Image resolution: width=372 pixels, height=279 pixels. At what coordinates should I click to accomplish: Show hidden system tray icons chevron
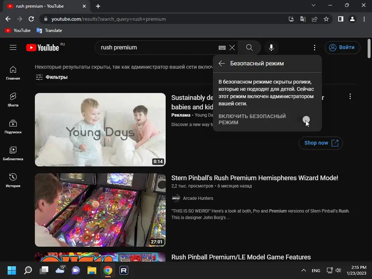[303, 270]
